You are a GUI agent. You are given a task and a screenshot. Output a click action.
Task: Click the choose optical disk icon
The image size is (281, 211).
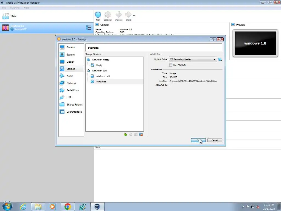tap(220, 60)
